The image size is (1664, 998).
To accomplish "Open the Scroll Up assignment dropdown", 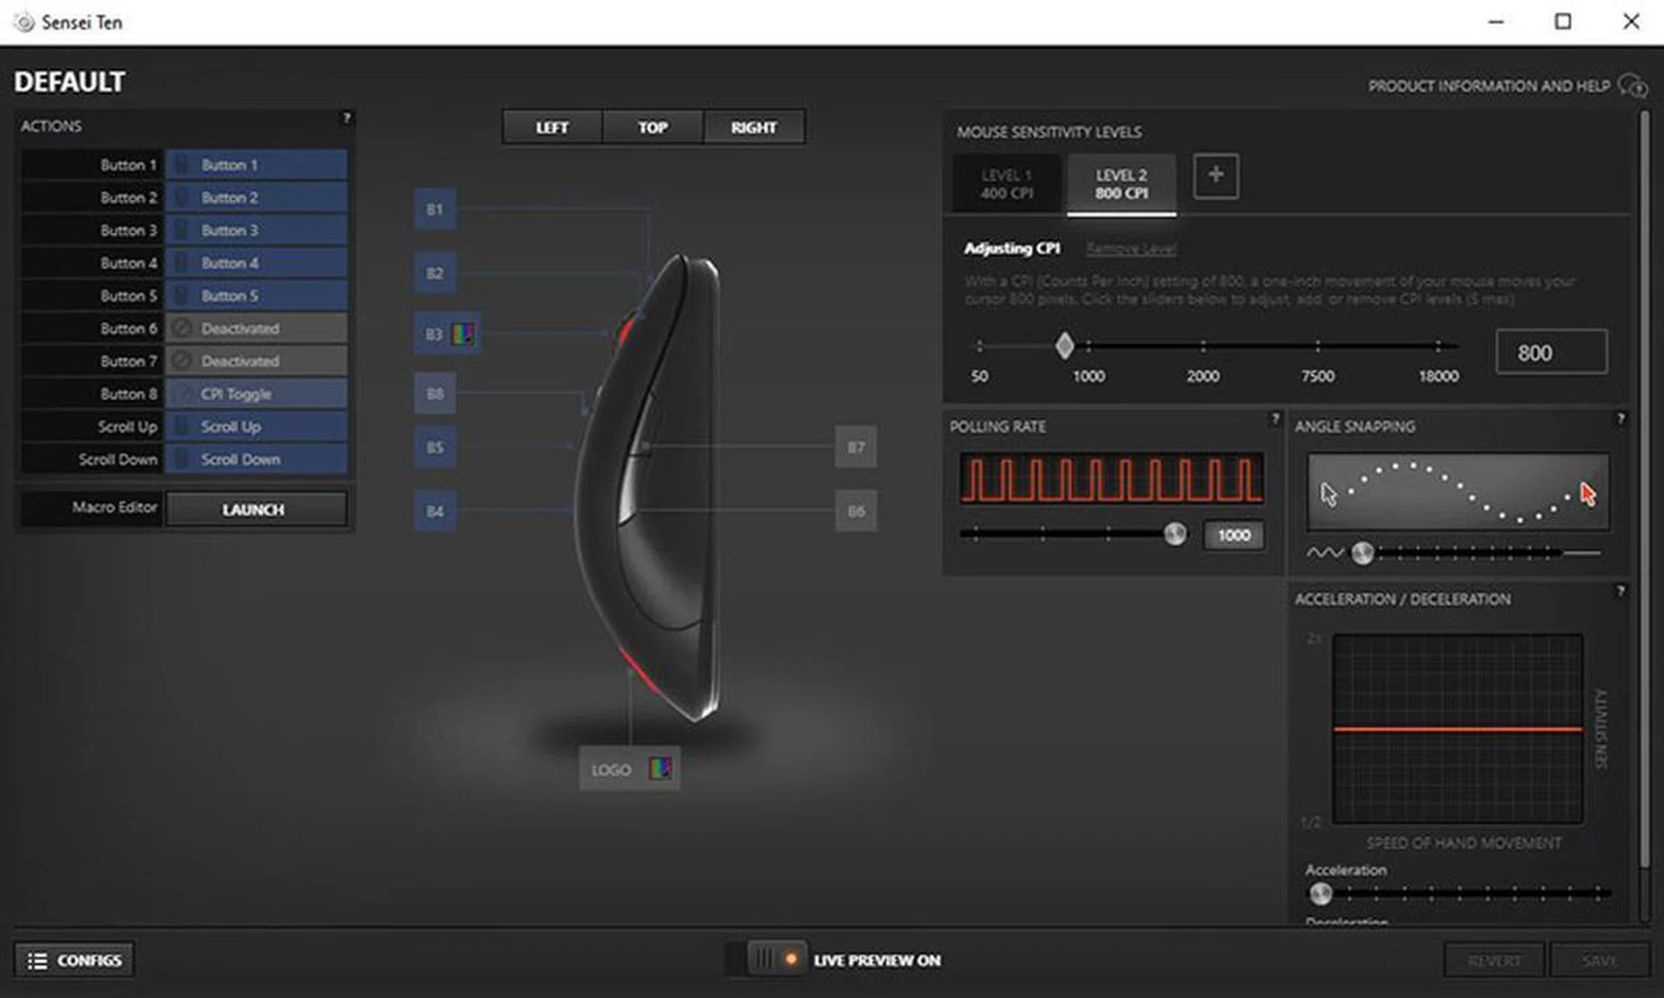I will [256, 426].
